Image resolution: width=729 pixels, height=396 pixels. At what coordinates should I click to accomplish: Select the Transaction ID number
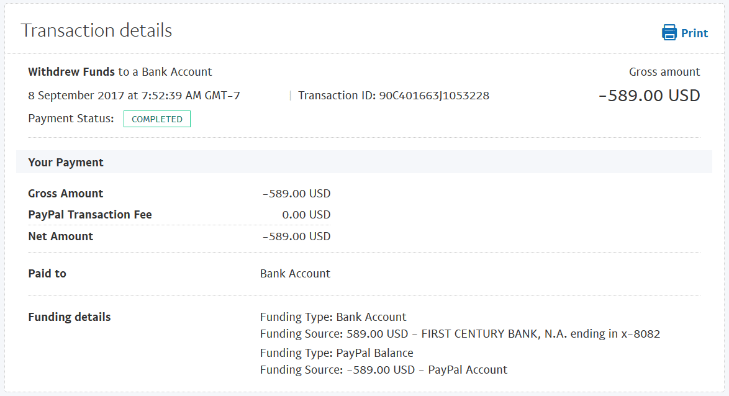(x=434, y=96)
